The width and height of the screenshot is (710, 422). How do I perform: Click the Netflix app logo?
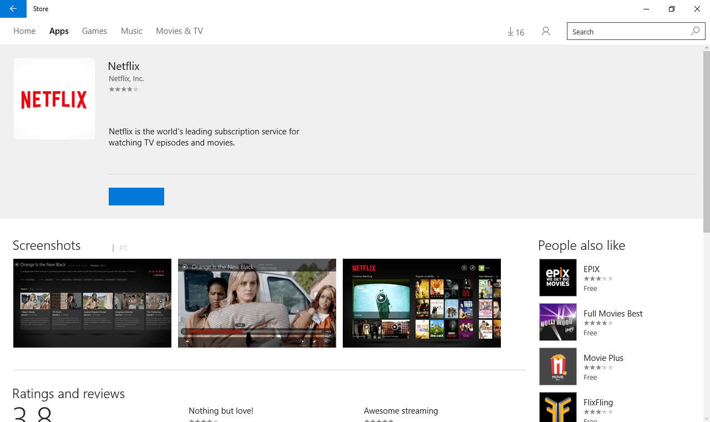54,99
